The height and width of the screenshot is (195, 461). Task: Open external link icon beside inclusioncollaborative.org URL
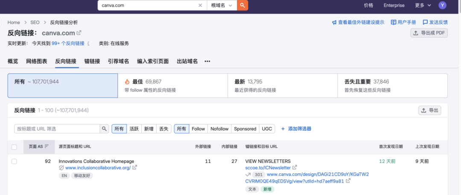click(x=135, y=168)
